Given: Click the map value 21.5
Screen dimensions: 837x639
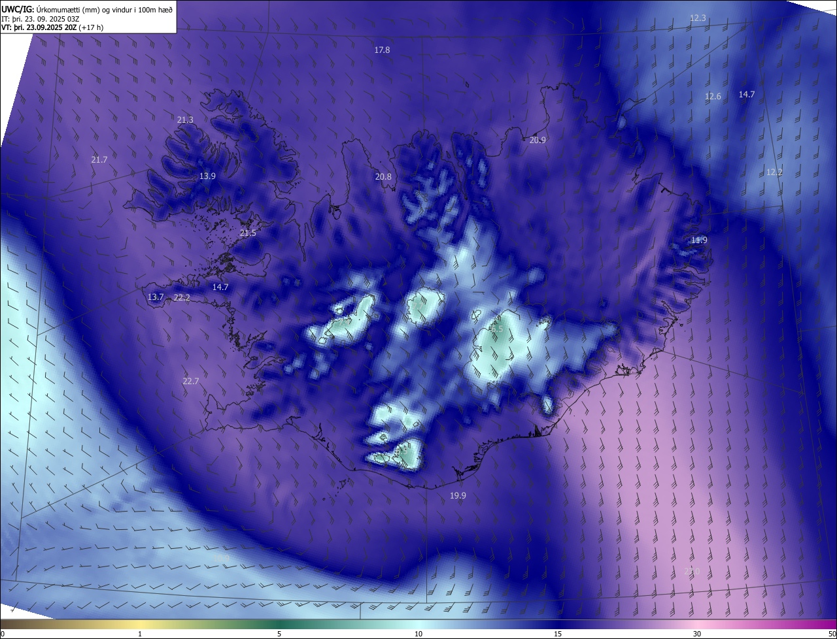Looking at the screenshot, I should 248,233.
